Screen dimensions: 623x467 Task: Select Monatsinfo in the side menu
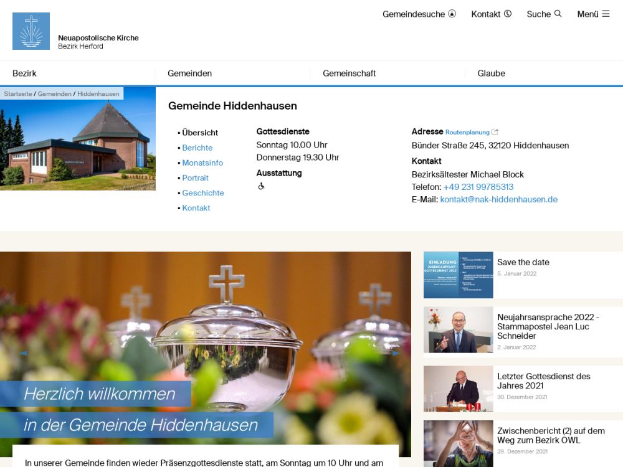coord(202,163)
